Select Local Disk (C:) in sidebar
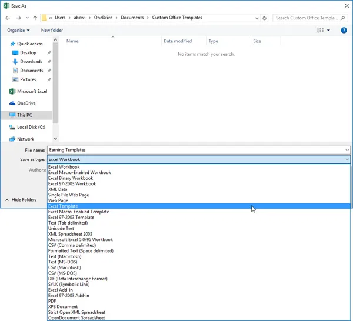Screen dimensions: 353x321 tap(31, 127)
